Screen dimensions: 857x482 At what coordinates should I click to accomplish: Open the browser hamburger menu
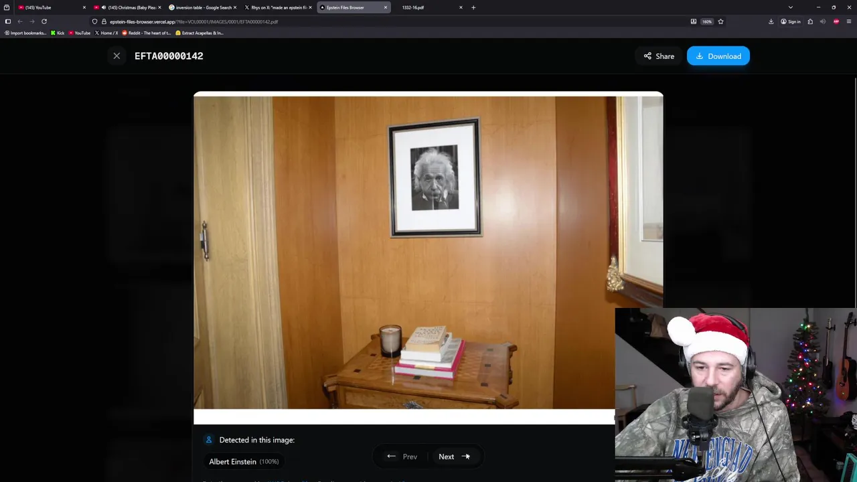[849, 21]
